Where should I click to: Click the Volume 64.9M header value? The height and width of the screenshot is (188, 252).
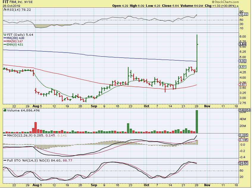(x=192, y=6)
